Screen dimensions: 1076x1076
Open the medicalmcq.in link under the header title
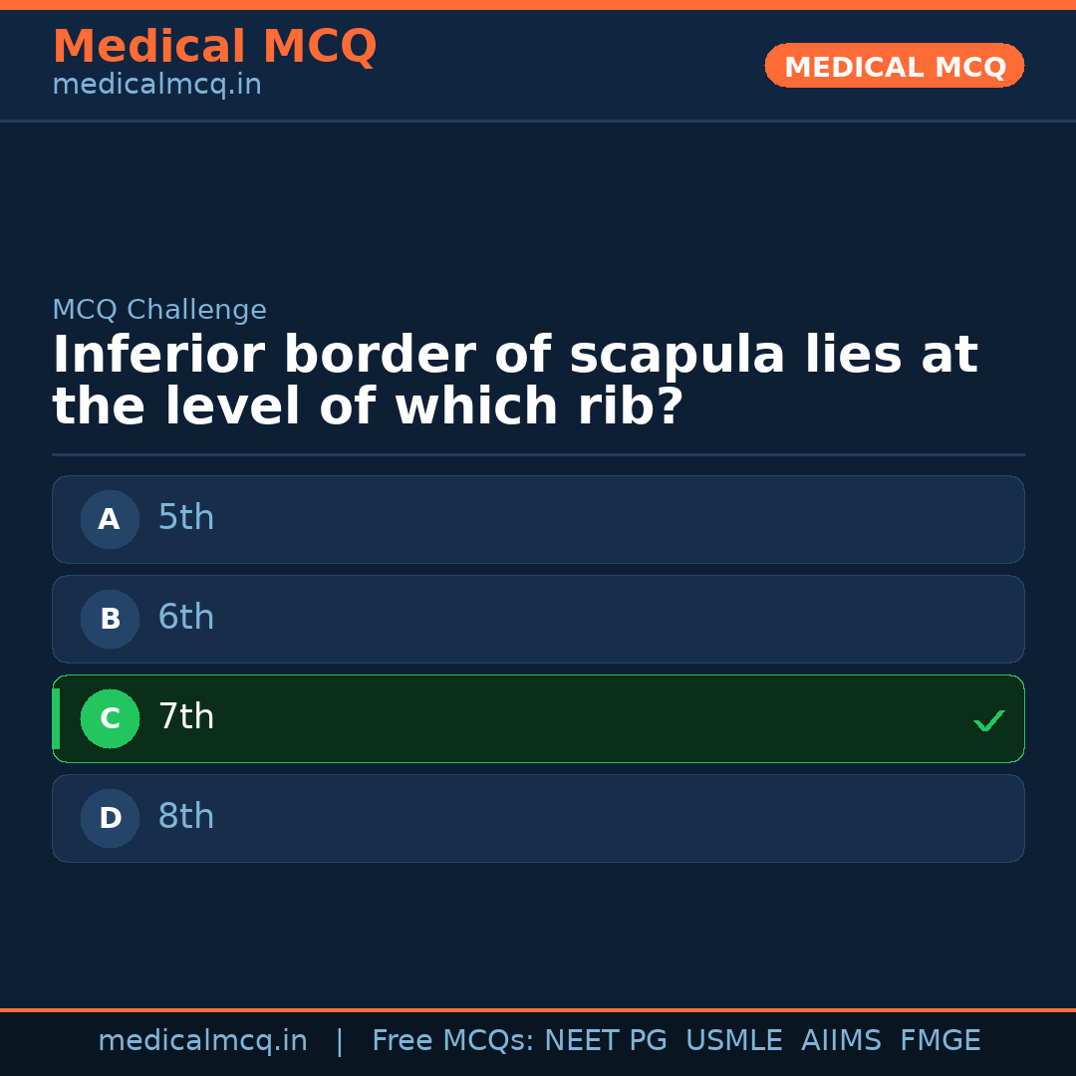156,86
